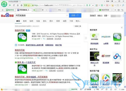The image size is (126, 91).
Task: Click the lightning speed-mode icon in address bar
Action: click(90, 5)
